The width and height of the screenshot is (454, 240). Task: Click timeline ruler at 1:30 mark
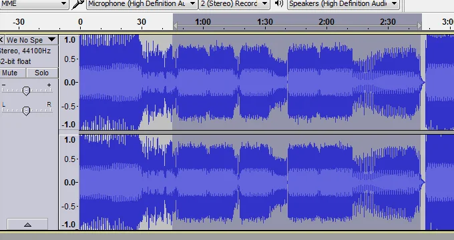tap(265, 22)
